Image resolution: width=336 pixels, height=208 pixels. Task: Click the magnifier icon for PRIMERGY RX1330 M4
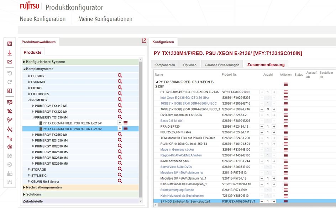[x=120, y=140]
